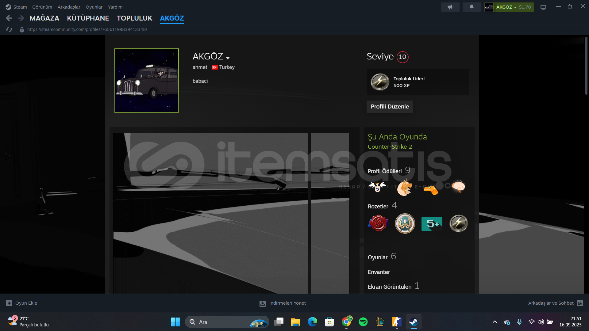Click Profili Düzenle button
Screen dimensions: 589x331
[x=390, y=107]
